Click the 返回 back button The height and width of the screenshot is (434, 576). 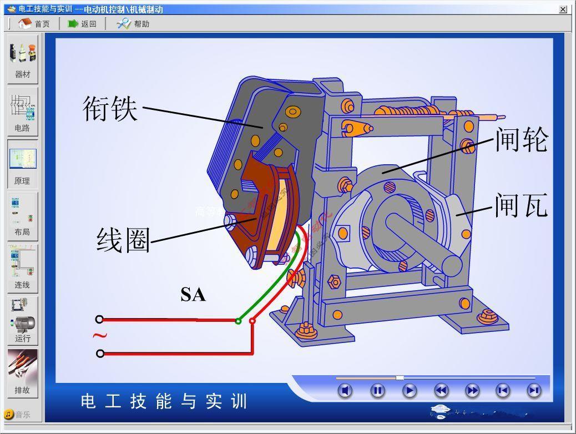tap(82, 24)
